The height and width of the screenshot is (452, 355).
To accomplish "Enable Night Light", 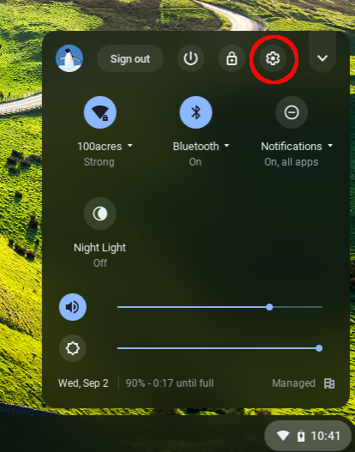I will [100, 214].
